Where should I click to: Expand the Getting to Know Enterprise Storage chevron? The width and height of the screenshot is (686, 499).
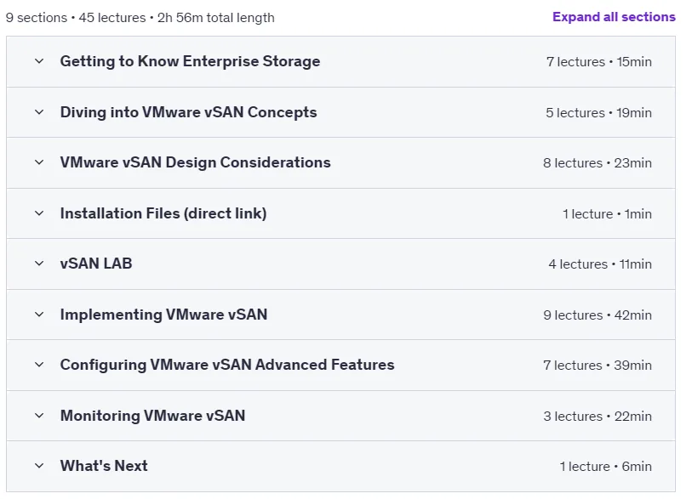point(39,61)
